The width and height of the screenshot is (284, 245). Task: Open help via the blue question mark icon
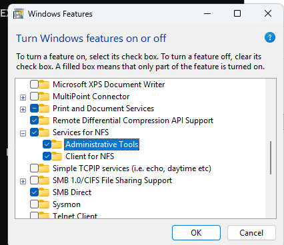pyautogui.click(x=270, y=37)
